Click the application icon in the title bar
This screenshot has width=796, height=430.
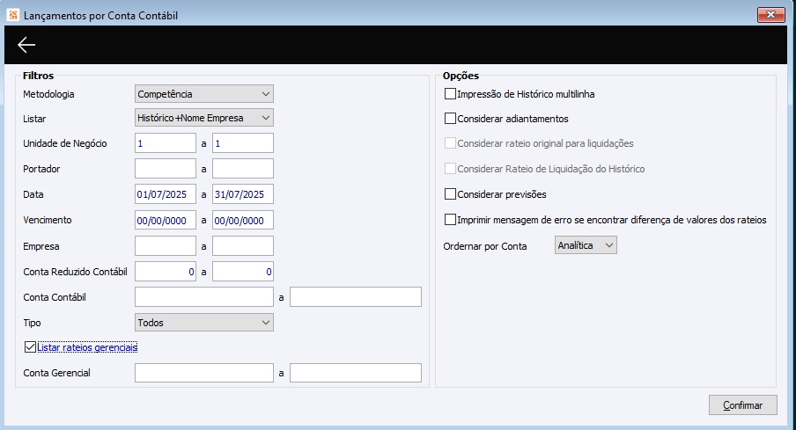[12, 15]
